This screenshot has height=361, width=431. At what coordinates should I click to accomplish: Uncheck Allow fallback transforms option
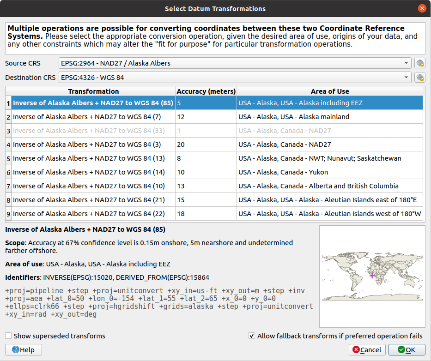click(252, 336)
